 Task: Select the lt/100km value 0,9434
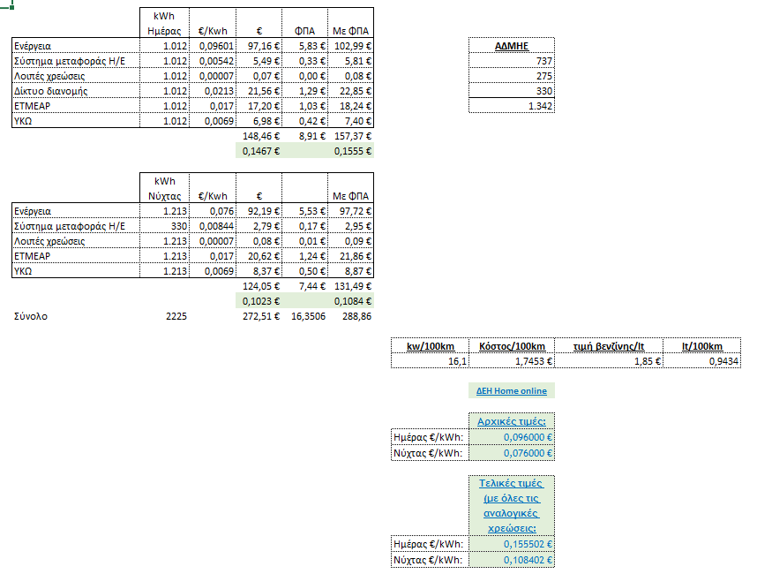[x=702, y=361]
